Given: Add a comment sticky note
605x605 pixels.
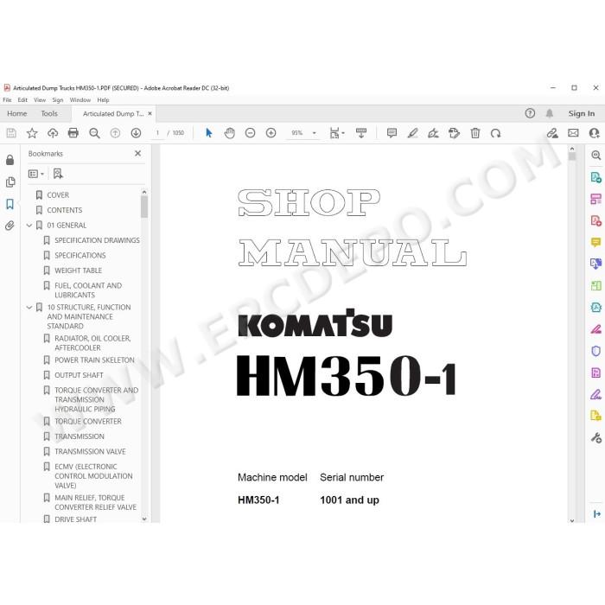Looking at the screenshot, I should coord(392,133).
